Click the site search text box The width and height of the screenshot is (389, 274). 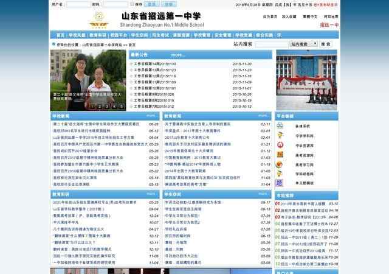tap(271, 44)
